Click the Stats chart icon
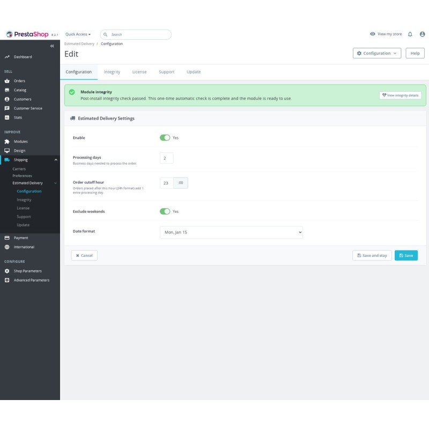This screenshot has height=429, width=429. pyautogui.click(x=7, y=117)
